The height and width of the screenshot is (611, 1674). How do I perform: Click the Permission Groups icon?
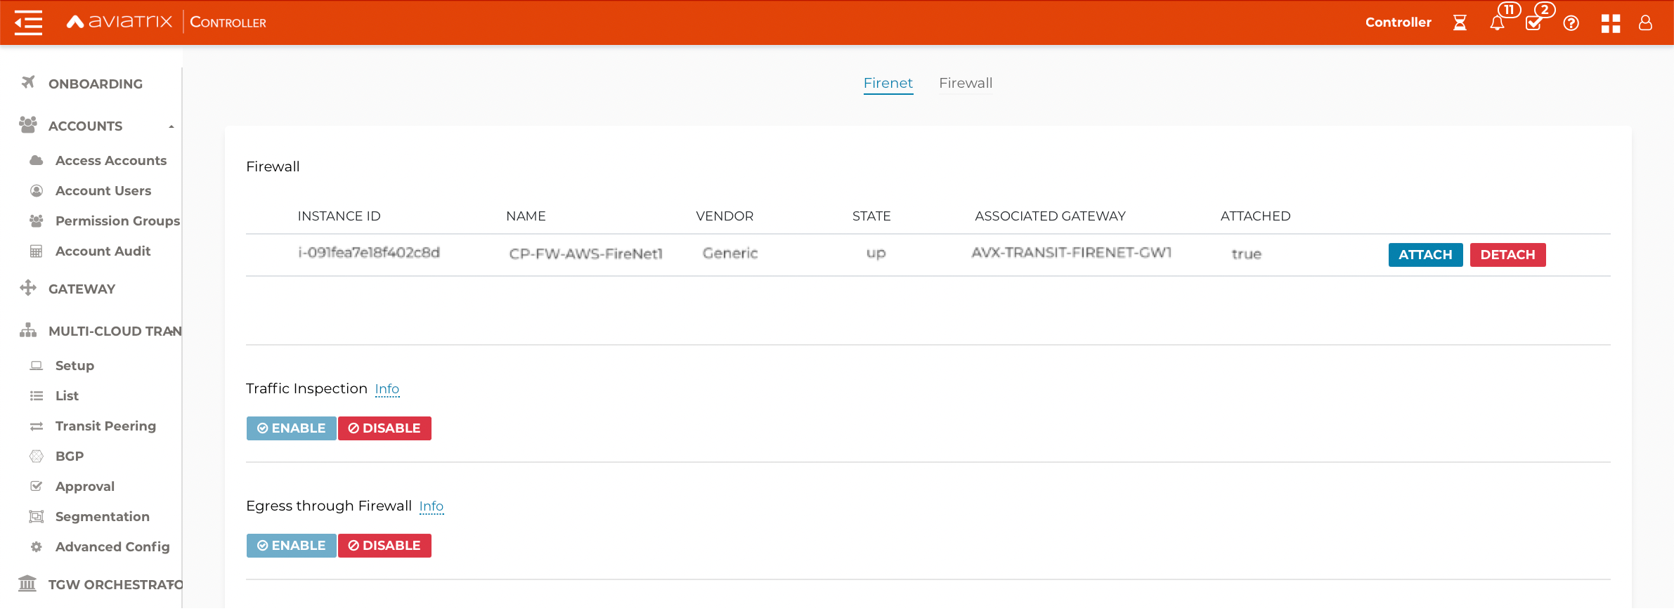[37, 221]
